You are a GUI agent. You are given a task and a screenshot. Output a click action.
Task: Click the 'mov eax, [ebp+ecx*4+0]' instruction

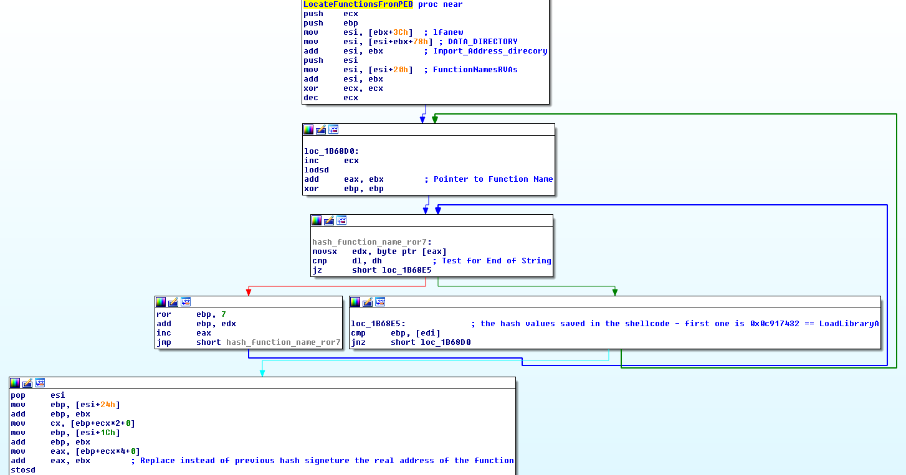(x=75, y=451)
